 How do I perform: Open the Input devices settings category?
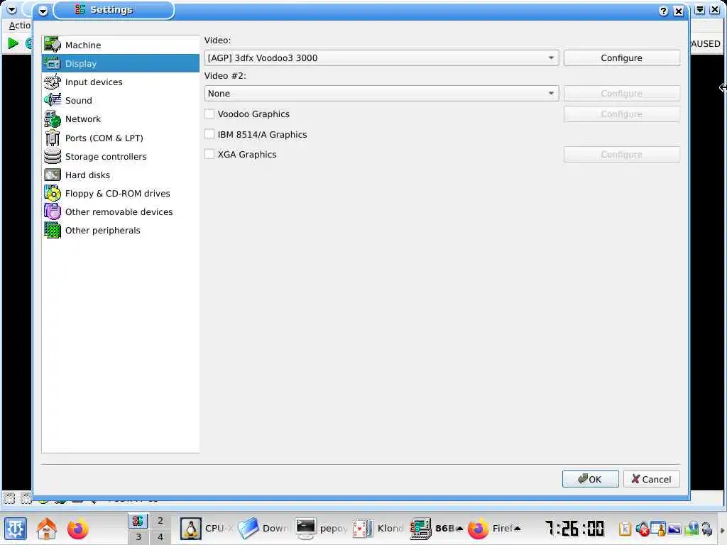tap(120, 82)
